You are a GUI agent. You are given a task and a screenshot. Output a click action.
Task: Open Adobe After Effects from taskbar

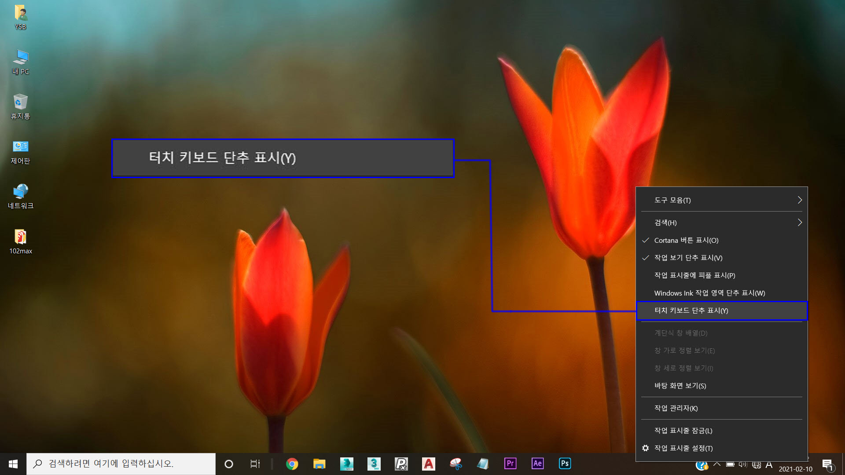point(537,464)
